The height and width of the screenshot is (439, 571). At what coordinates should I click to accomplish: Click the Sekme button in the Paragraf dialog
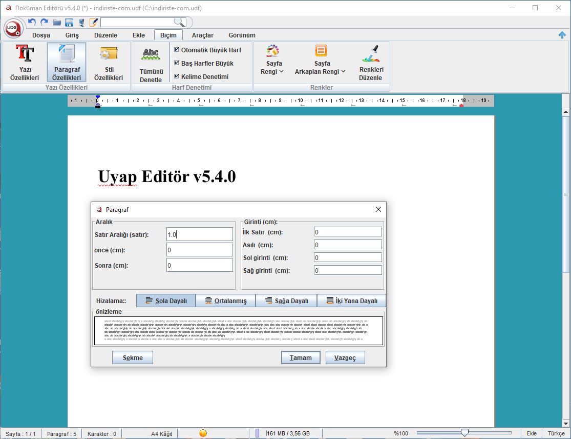coord(133,357)
